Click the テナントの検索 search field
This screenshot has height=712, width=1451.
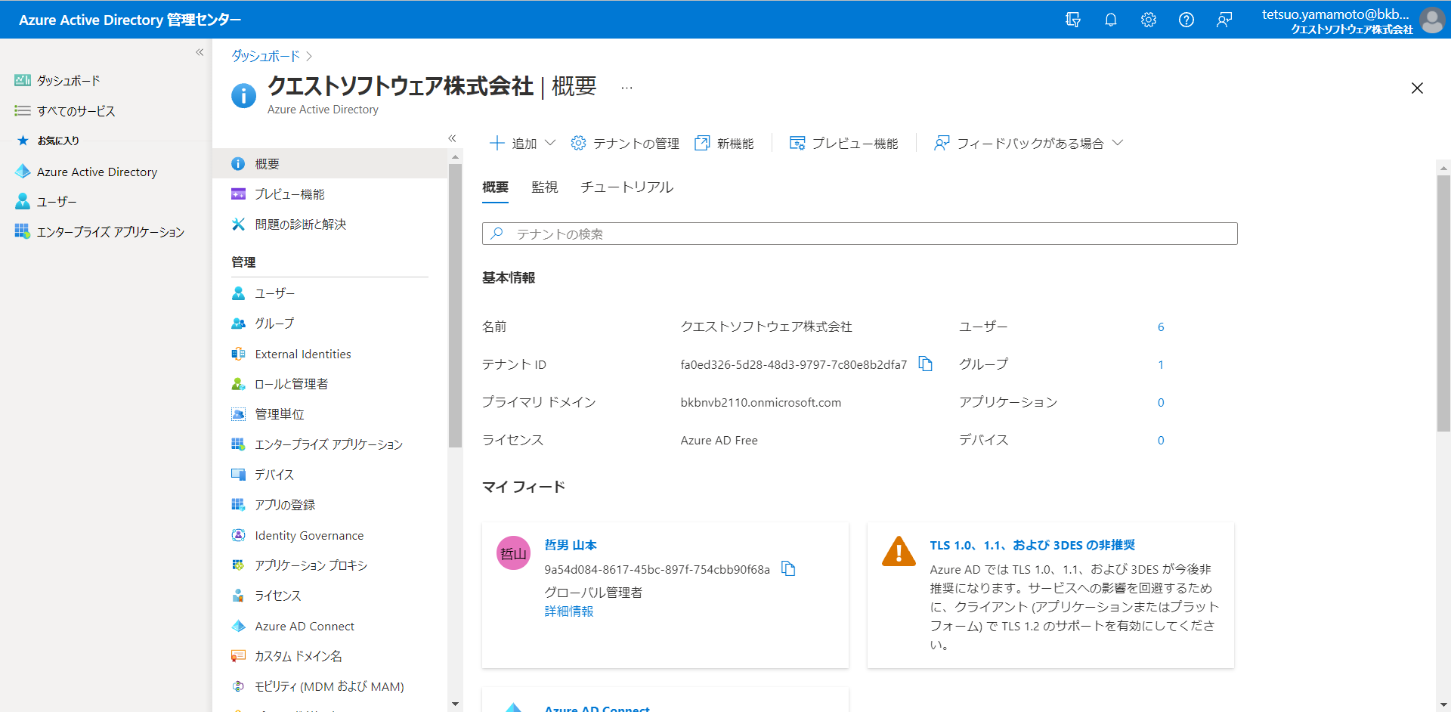coord(859,234)
